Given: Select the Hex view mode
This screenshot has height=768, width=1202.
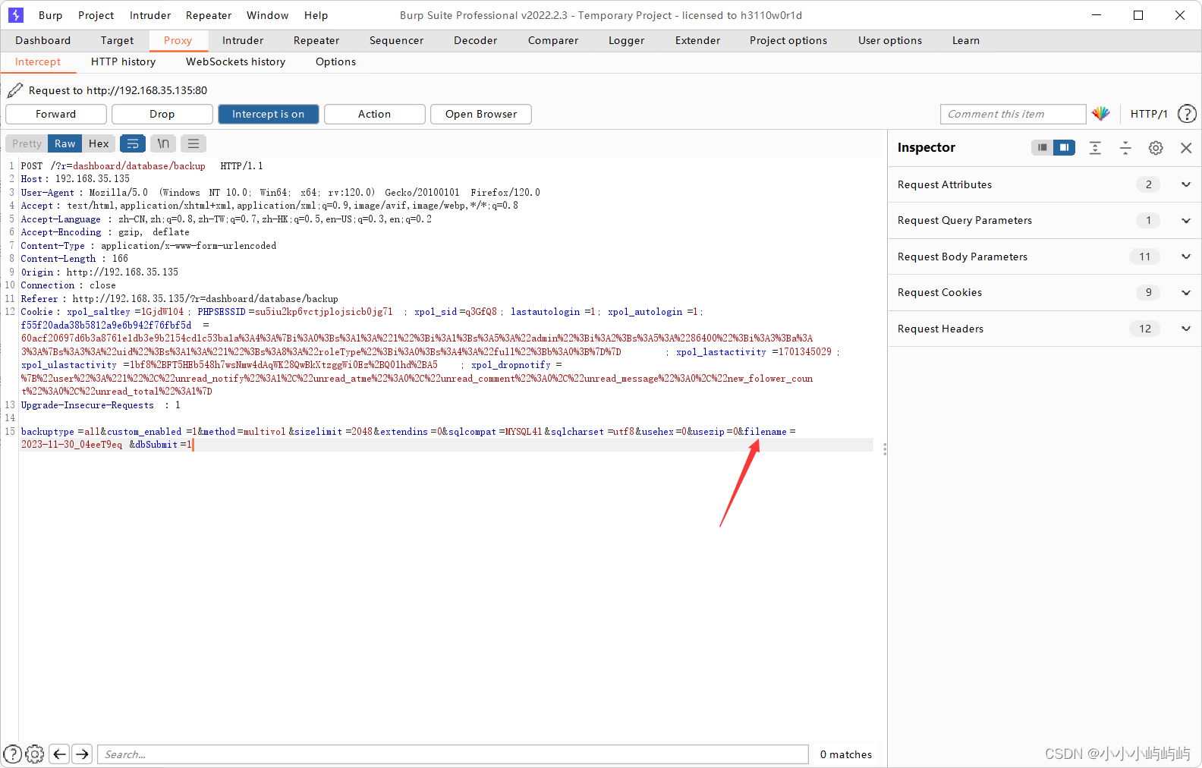Looking at the screenshot, I should pos(99,143).
